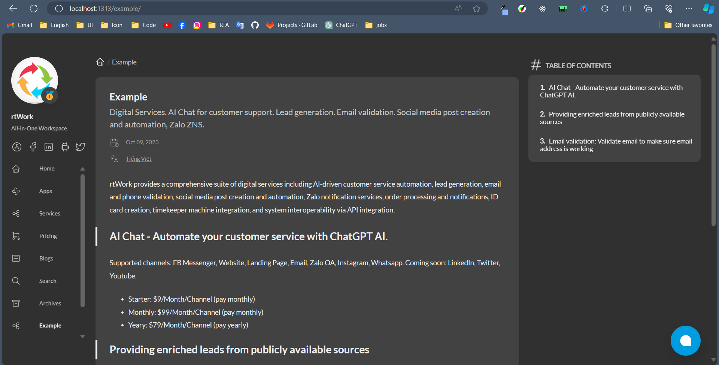719x365 pixels.
Task: Reload the page with the refresh icon
Action: coord(34,9)
